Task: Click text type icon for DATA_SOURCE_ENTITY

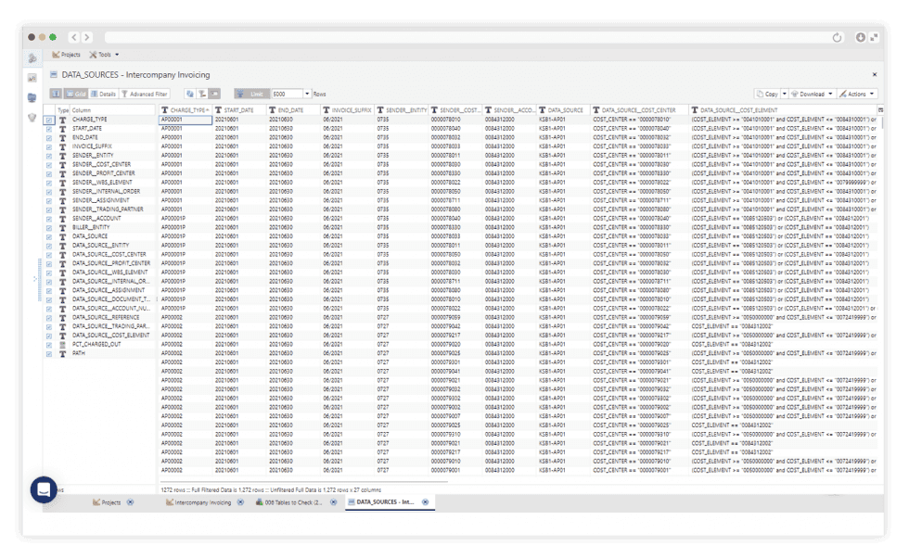Action: (63, 245)
